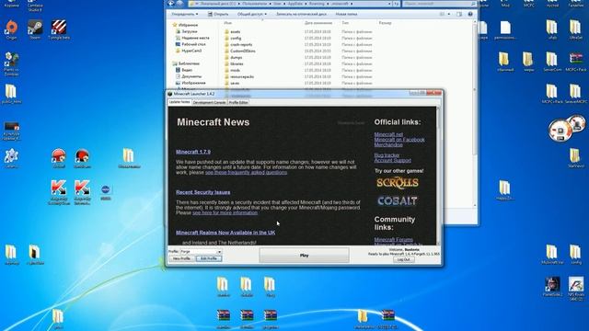This screenshot has height=331, width=589.
Task: Click Открыть in the Explorer toolbar
Action: click(218, 14)
